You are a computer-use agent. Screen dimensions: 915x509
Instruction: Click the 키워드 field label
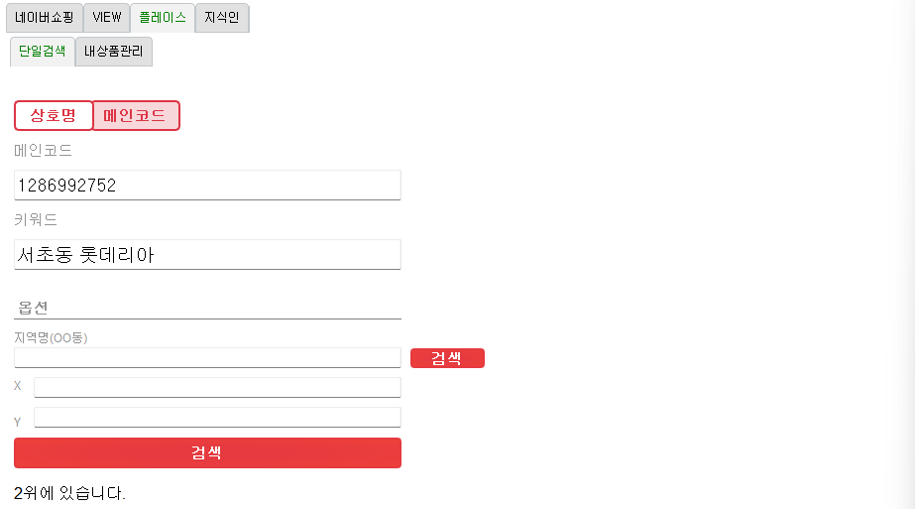(x=36, y=219)
